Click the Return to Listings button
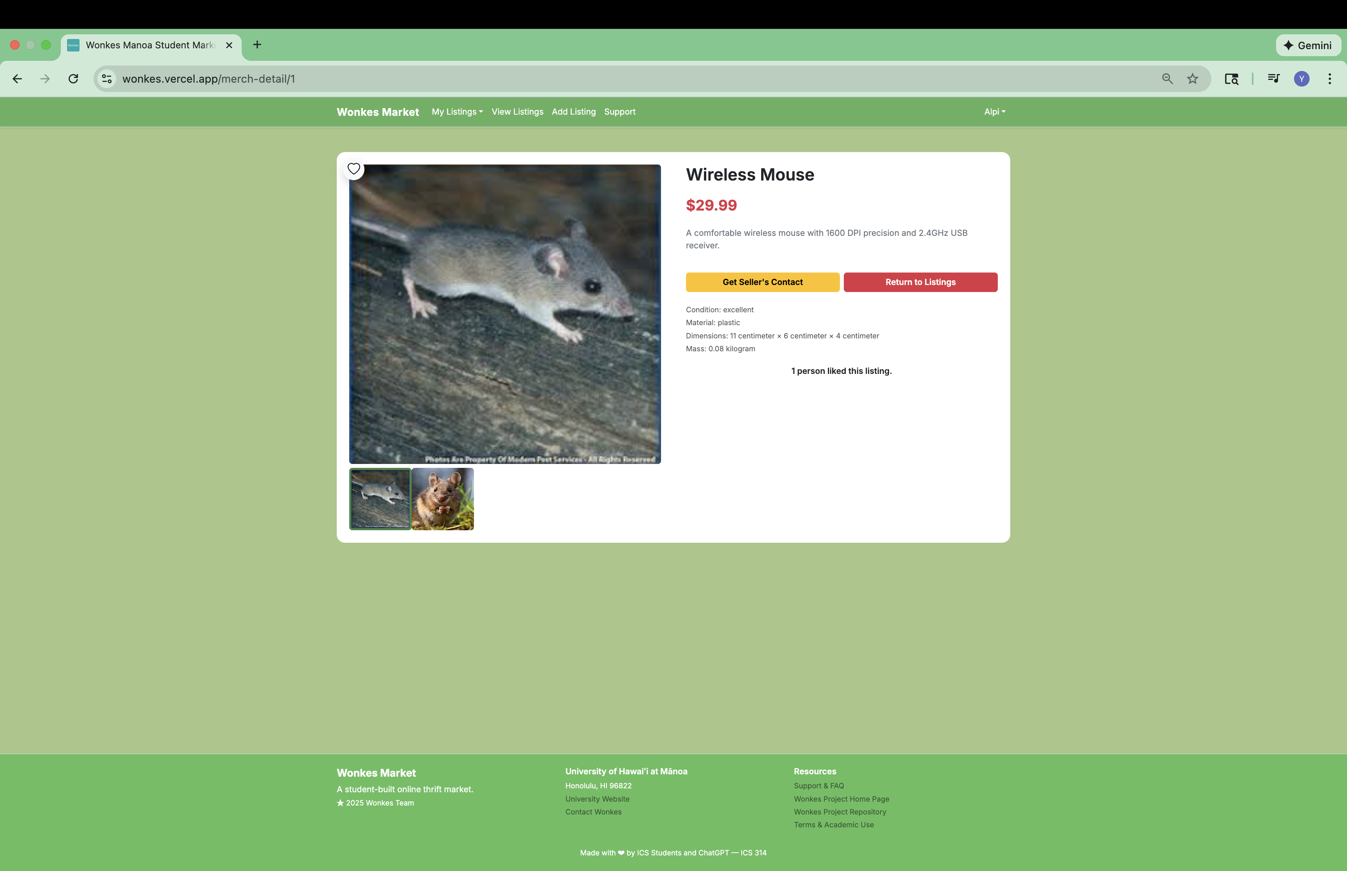This screenshot has width=1347, height=871. pos(920,282)
